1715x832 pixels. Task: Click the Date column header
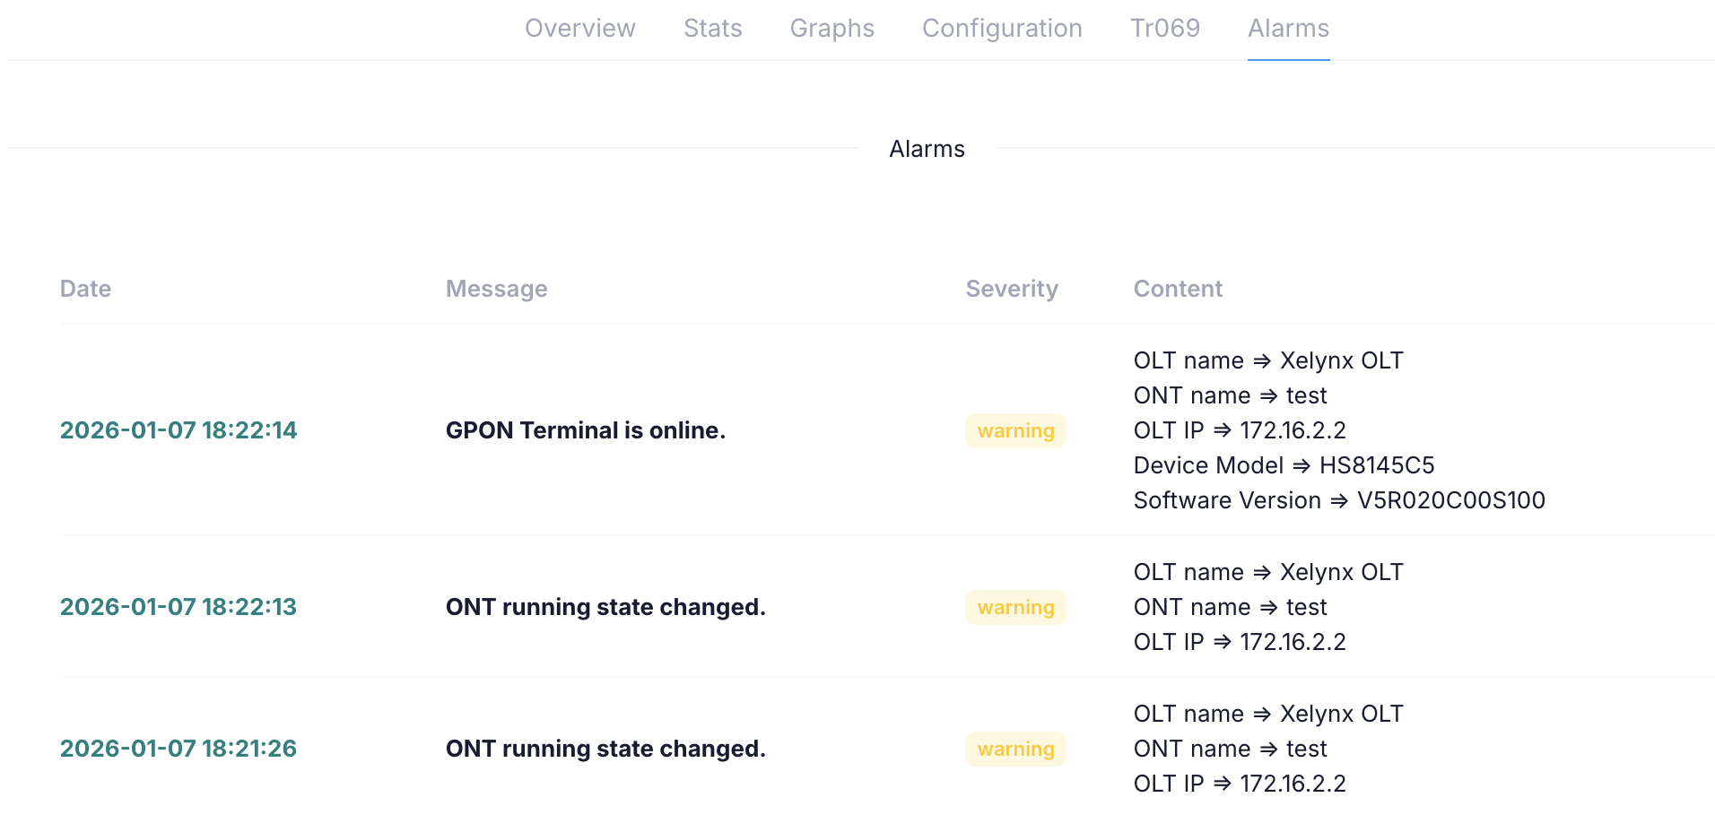pyautogui.click(x=85, y=289)
